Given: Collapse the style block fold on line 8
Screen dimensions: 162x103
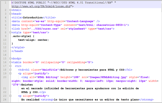Looking at the screenshot, I should click(x=10, y=32).
